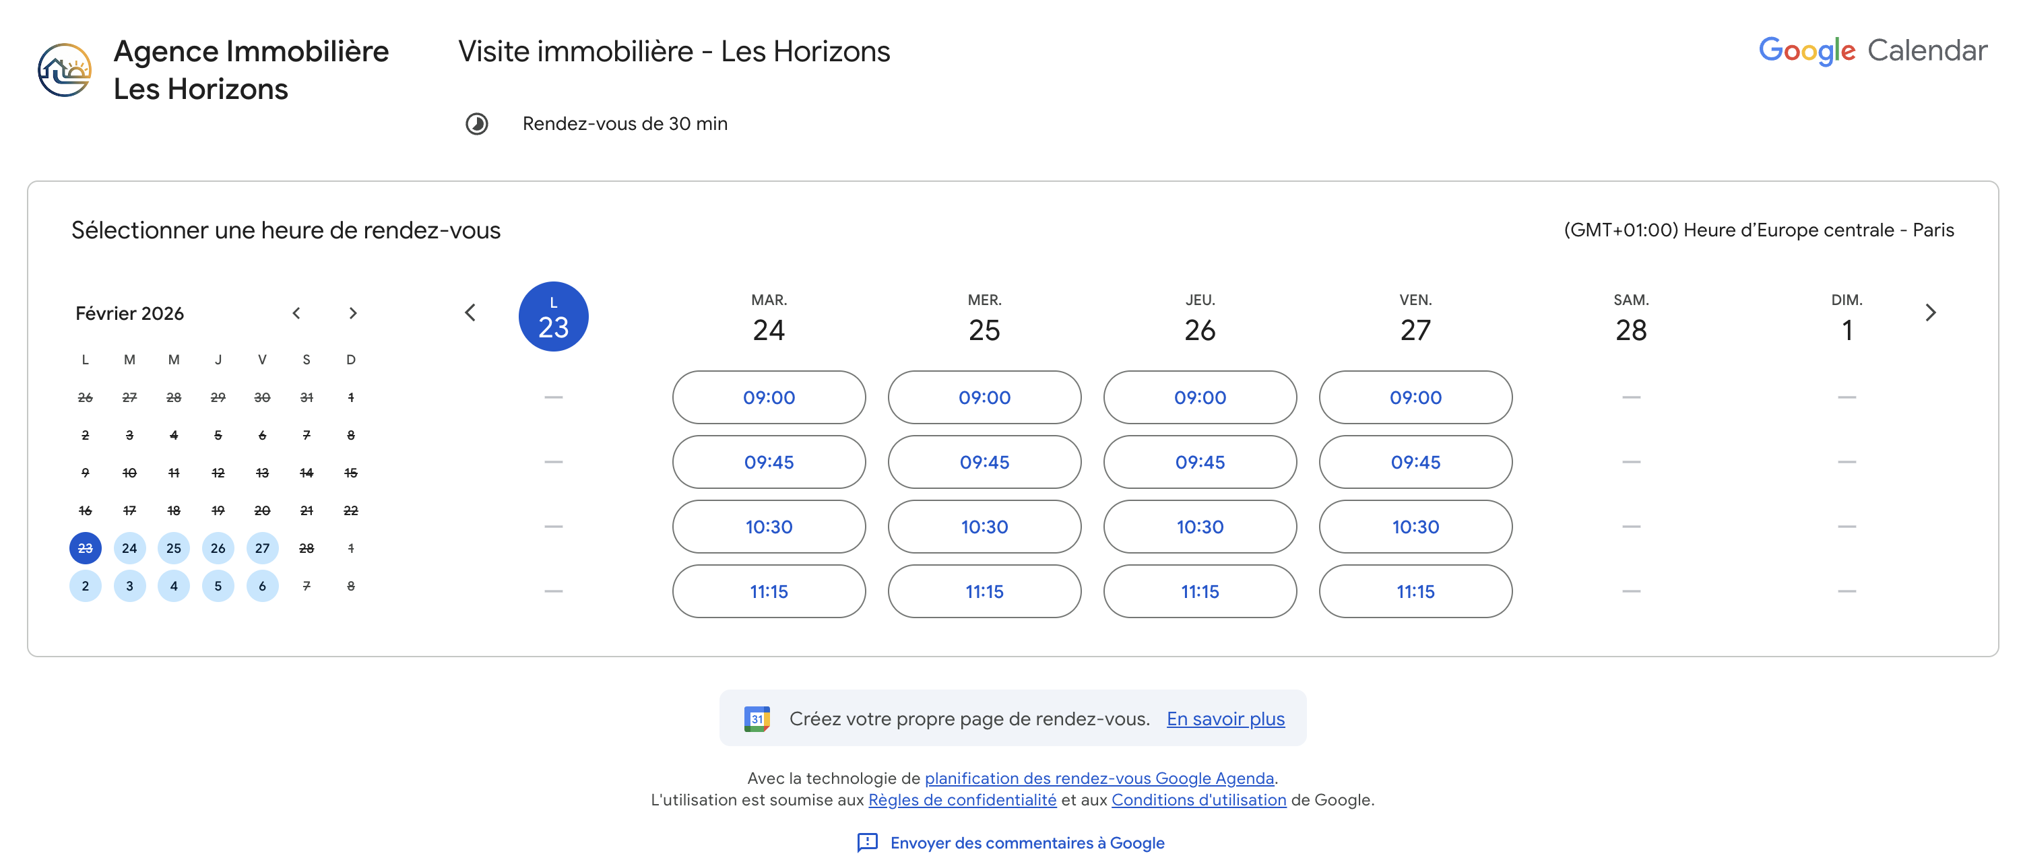This screenshot has width=2021, height=866.
Task: Pick the 11:15 slot on Friday 27
Action: pyautogui.click(x=1415, y=591)
